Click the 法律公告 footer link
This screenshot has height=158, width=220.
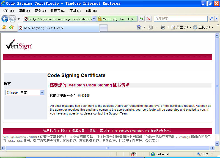(78, 130)
